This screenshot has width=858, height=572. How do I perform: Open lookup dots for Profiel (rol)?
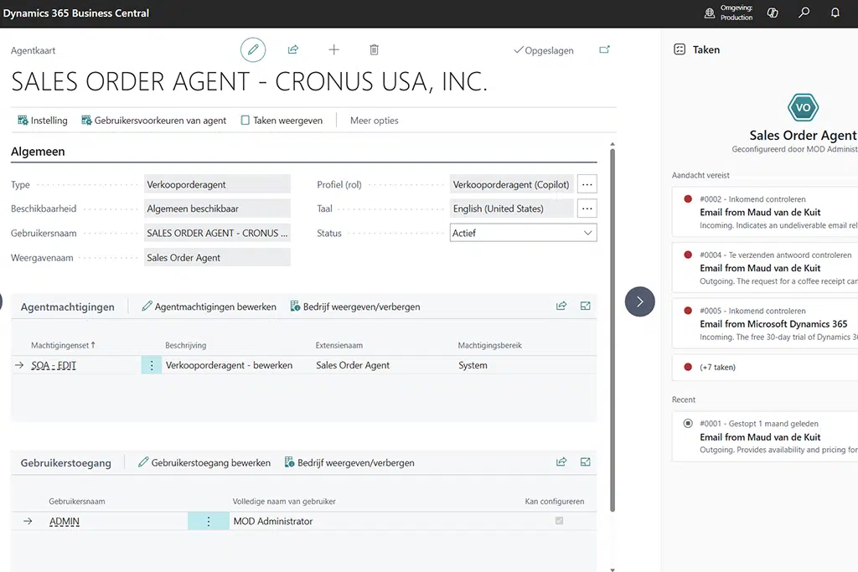587,184
